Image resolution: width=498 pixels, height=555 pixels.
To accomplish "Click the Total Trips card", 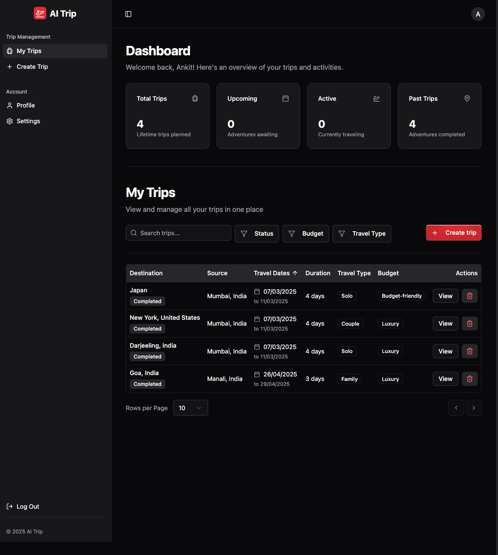I will (168, 116).
